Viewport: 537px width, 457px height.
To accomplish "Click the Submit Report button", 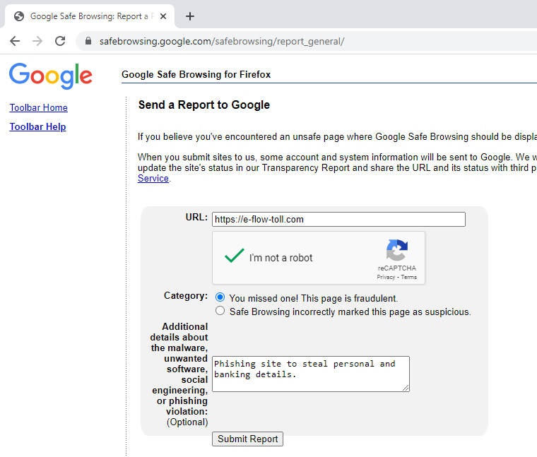I will pos(247,439).
